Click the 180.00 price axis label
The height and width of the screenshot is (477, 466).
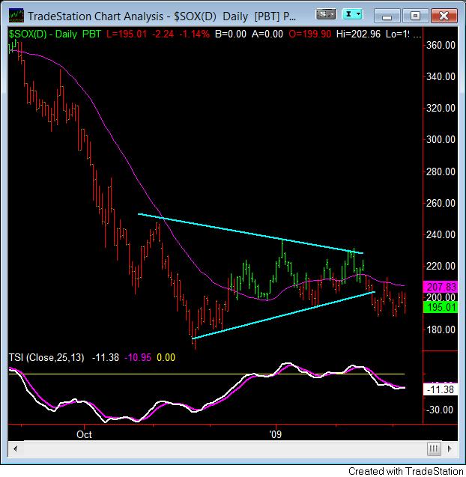coord(441,329)
